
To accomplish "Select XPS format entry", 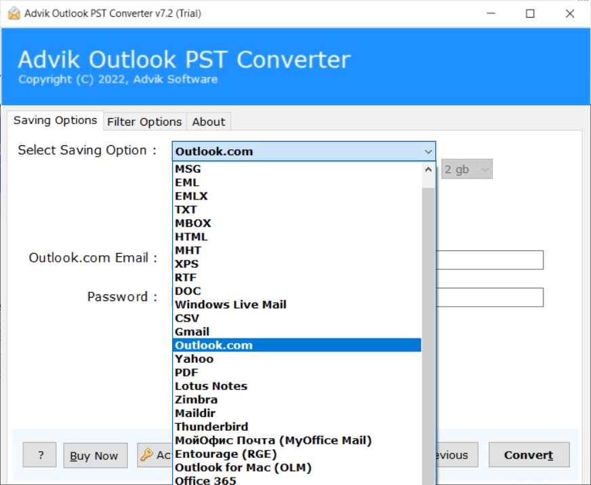I will coord(297,264).
